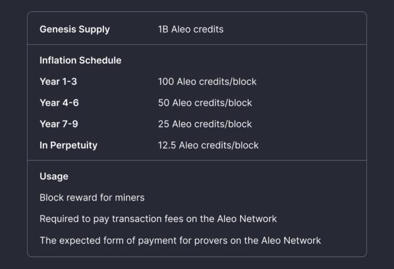394x269 pixels.
Task: Click 12.5 Aleo credits/block value
Action: 208,145
